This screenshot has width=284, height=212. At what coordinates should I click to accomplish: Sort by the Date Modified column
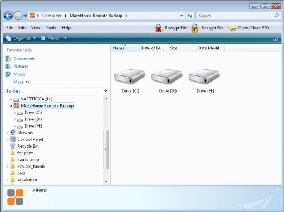tap(210, 48)
